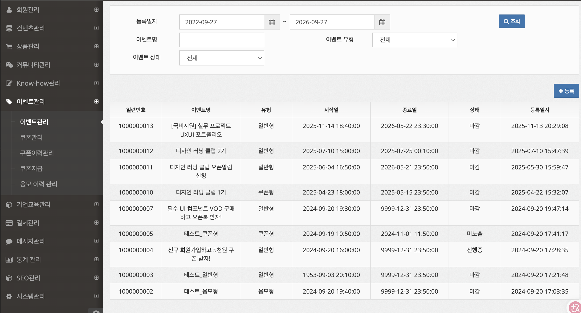The width and height of the screenshot is (581, 313).
Task: Click the 이벤트관리 tag icon
Action: tap(9, 102)
